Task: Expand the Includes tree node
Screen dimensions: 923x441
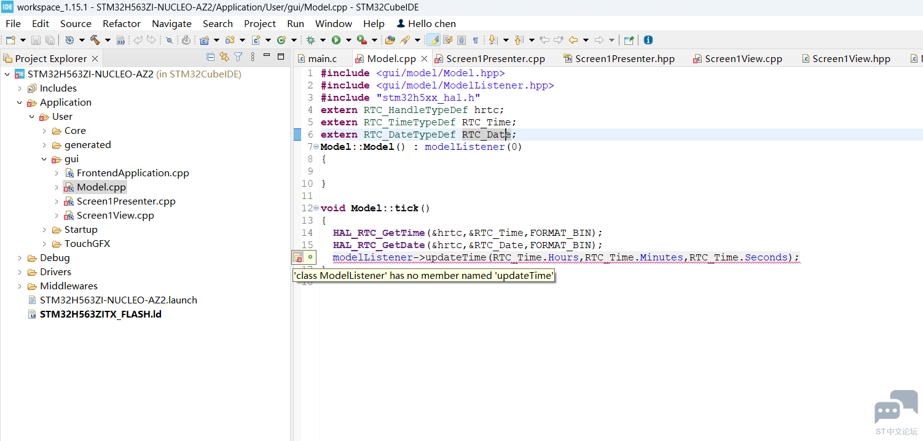Action: (x=20, y=88)
